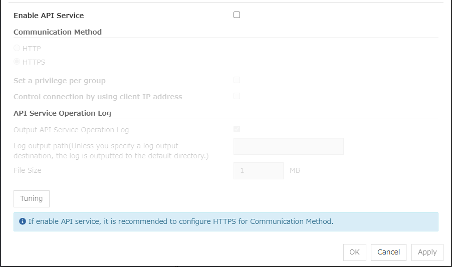The width and height of the screenshot is (452, 267).
Task: Enable the API Service checkbox
Action: 237,15
